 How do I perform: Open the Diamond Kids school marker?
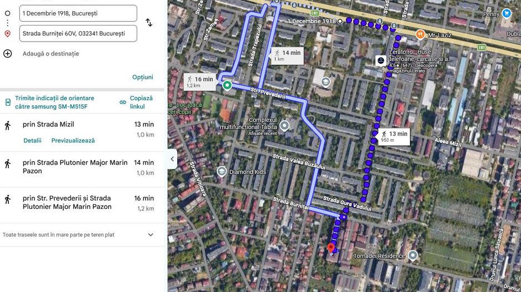point(221,171)
